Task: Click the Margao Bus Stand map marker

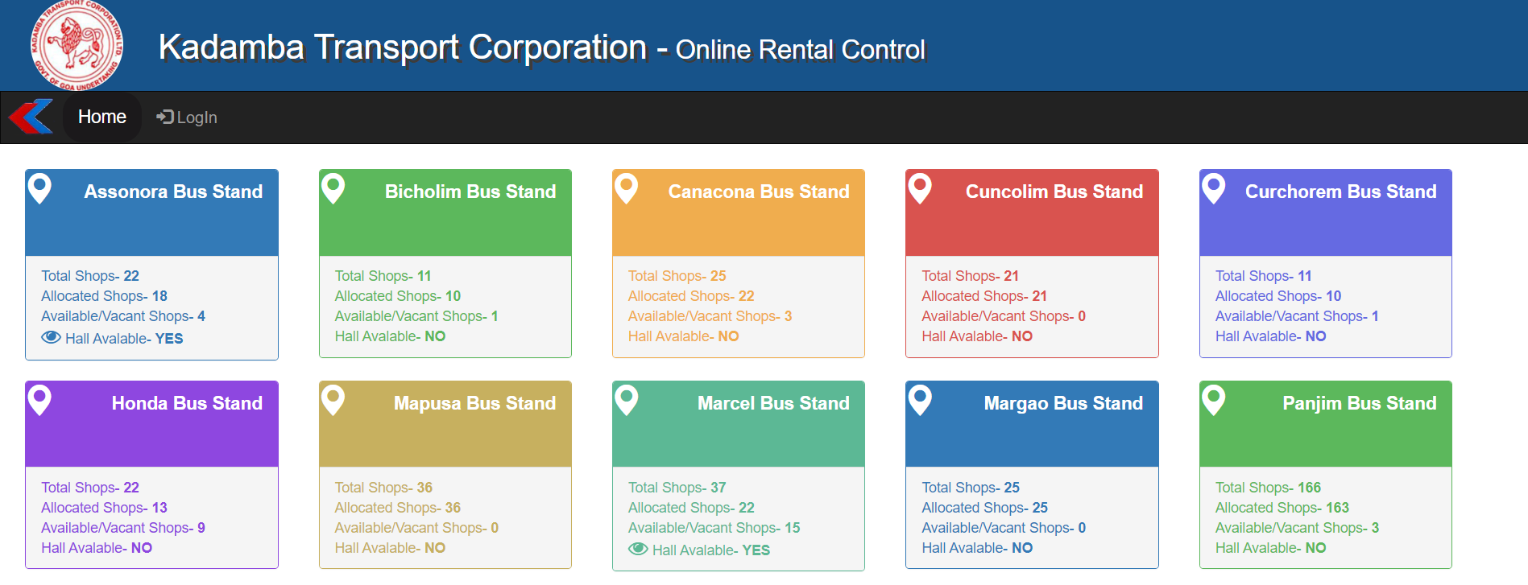Action: [x=920, y=400]
